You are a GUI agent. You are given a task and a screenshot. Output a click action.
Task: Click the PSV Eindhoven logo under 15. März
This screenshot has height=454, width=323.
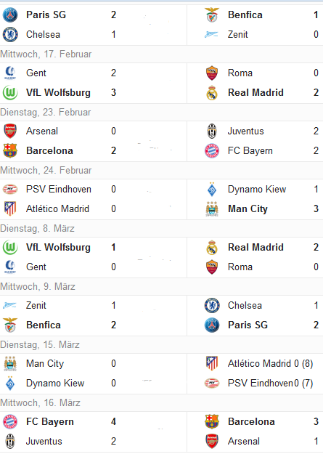tap(212, 384)
